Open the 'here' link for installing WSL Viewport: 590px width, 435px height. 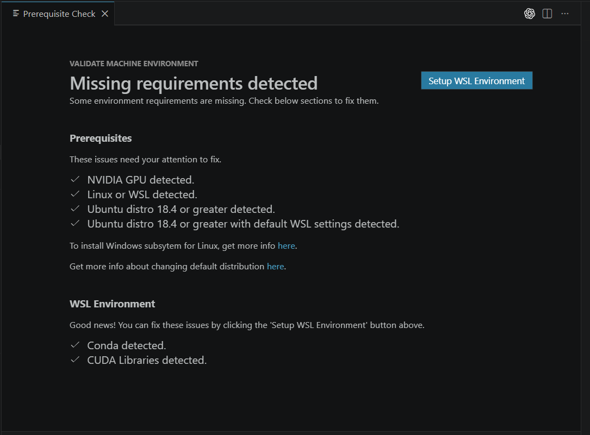tap(287, 245)
